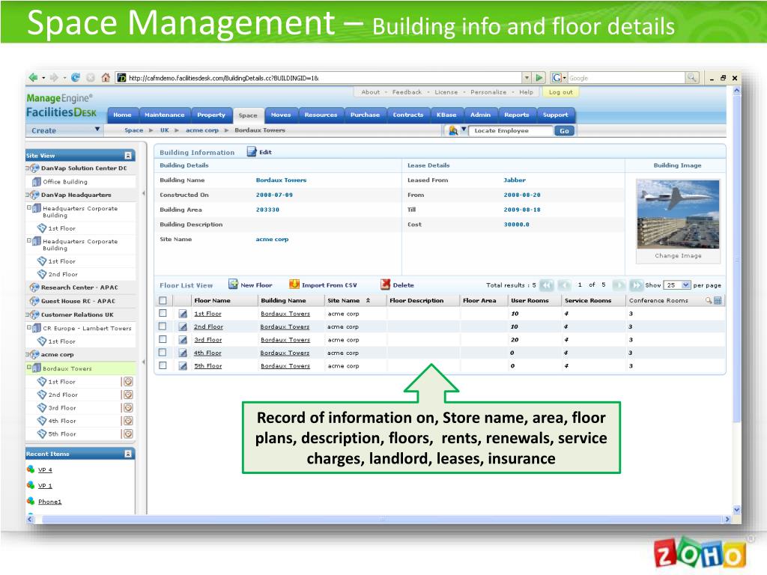Click action icon next to 5th Floor under Bordaux Towers

[128, 433]
